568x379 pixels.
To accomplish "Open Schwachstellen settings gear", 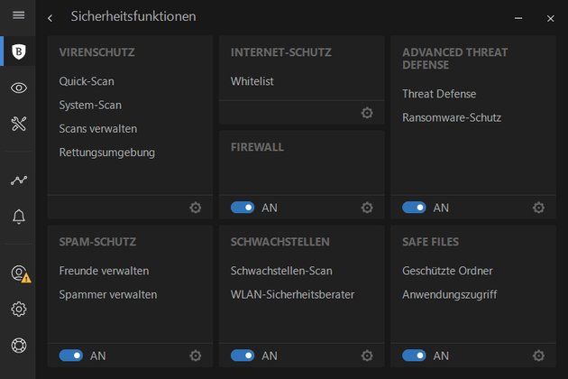I will tap(367, 356).
